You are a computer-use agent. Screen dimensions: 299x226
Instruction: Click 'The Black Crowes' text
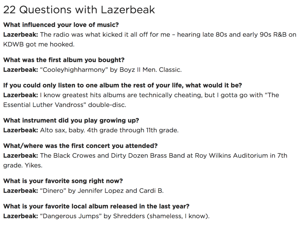(x=68, y=156)
